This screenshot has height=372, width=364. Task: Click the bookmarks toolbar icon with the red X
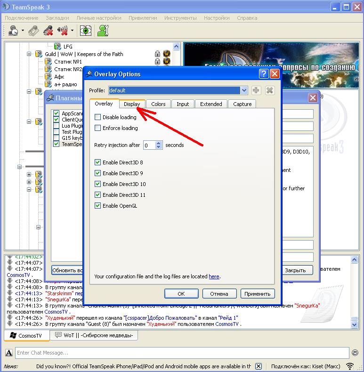(x=48, y=31)
